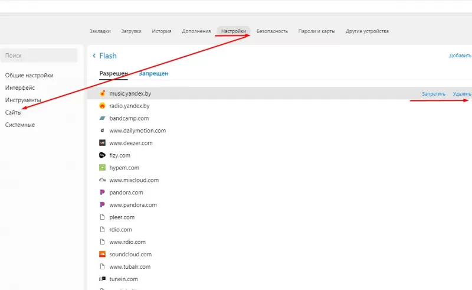Click the www.pandora.com site icon
The image size is (472, 290).
(102, 205)
